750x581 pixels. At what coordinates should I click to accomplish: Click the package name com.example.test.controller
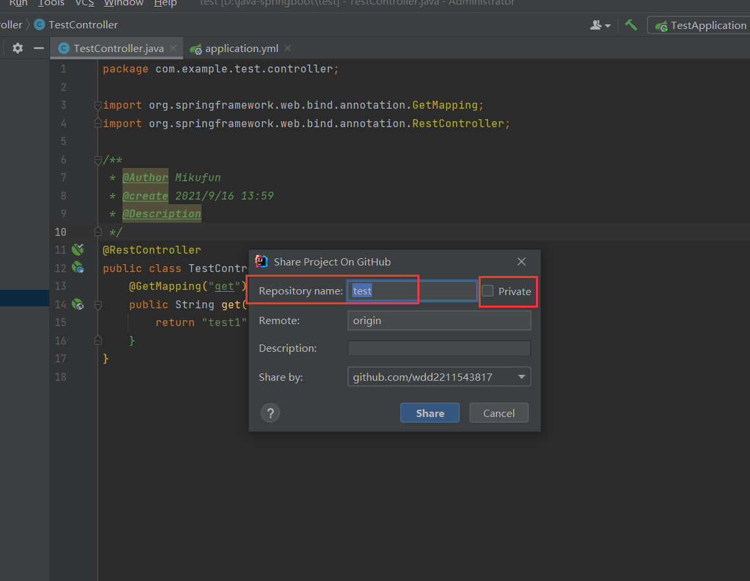tap(244, 69)
